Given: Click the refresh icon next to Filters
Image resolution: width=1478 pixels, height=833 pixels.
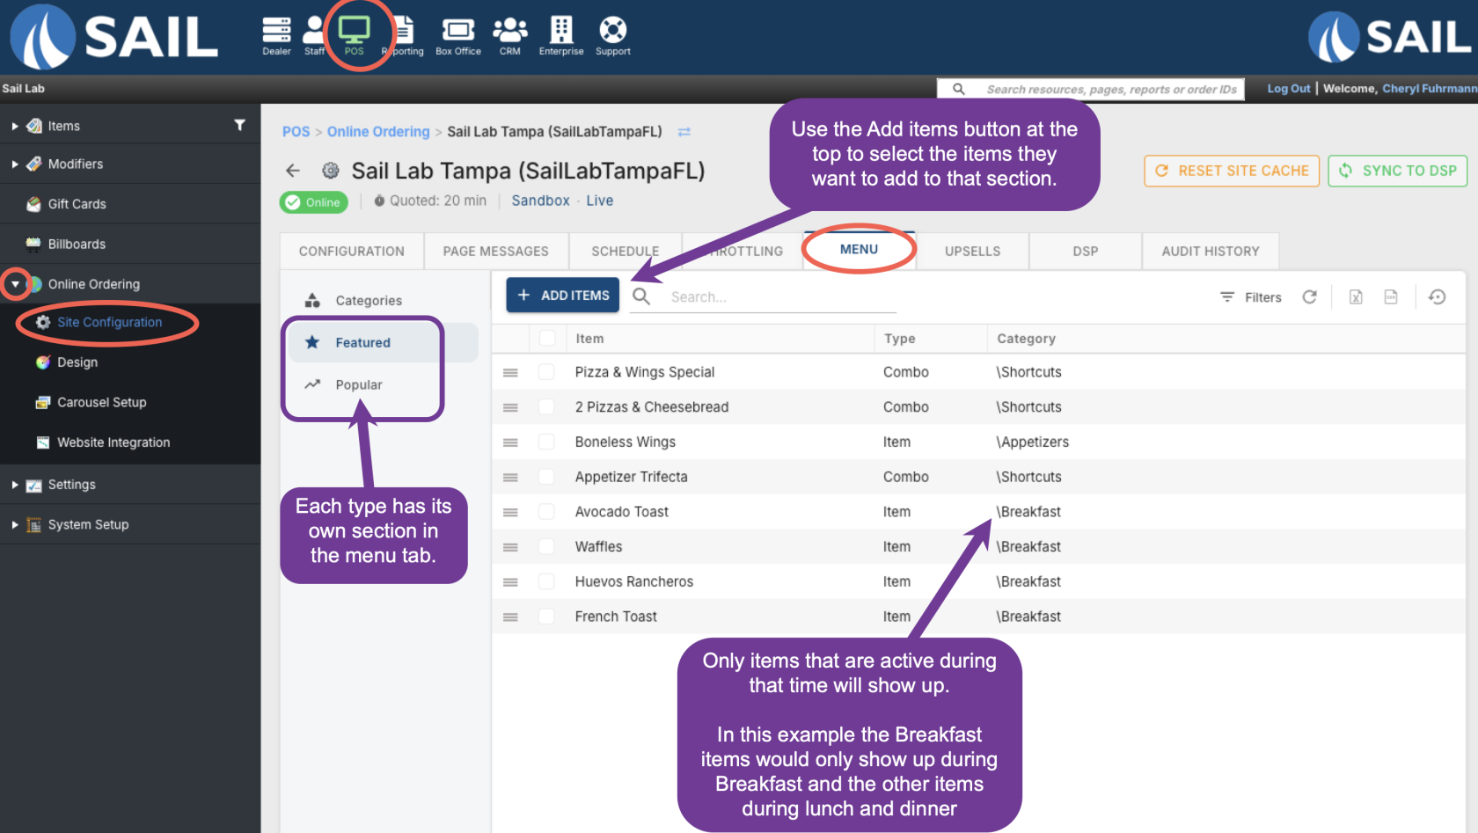Looking at the screenshot, I should 1310,297.
